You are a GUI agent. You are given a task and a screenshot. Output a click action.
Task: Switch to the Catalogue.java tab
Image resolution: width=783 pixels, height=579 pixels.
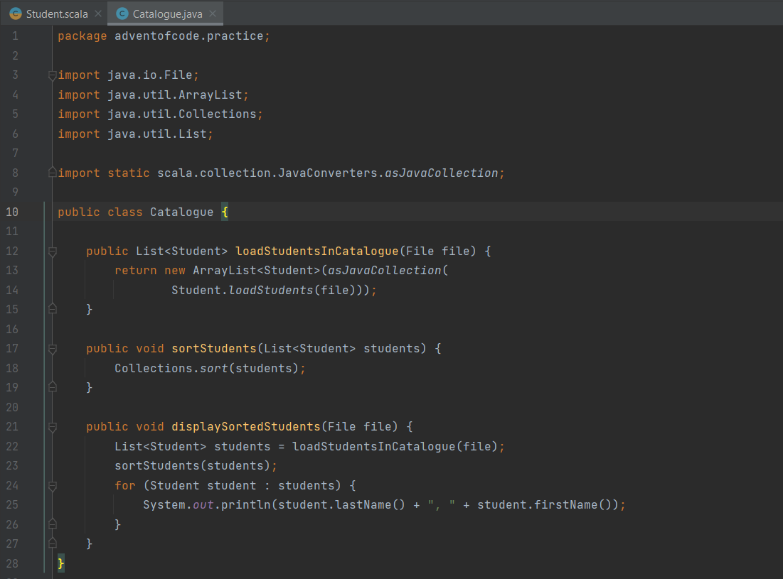pyautogui.click(x=167, y=14)
